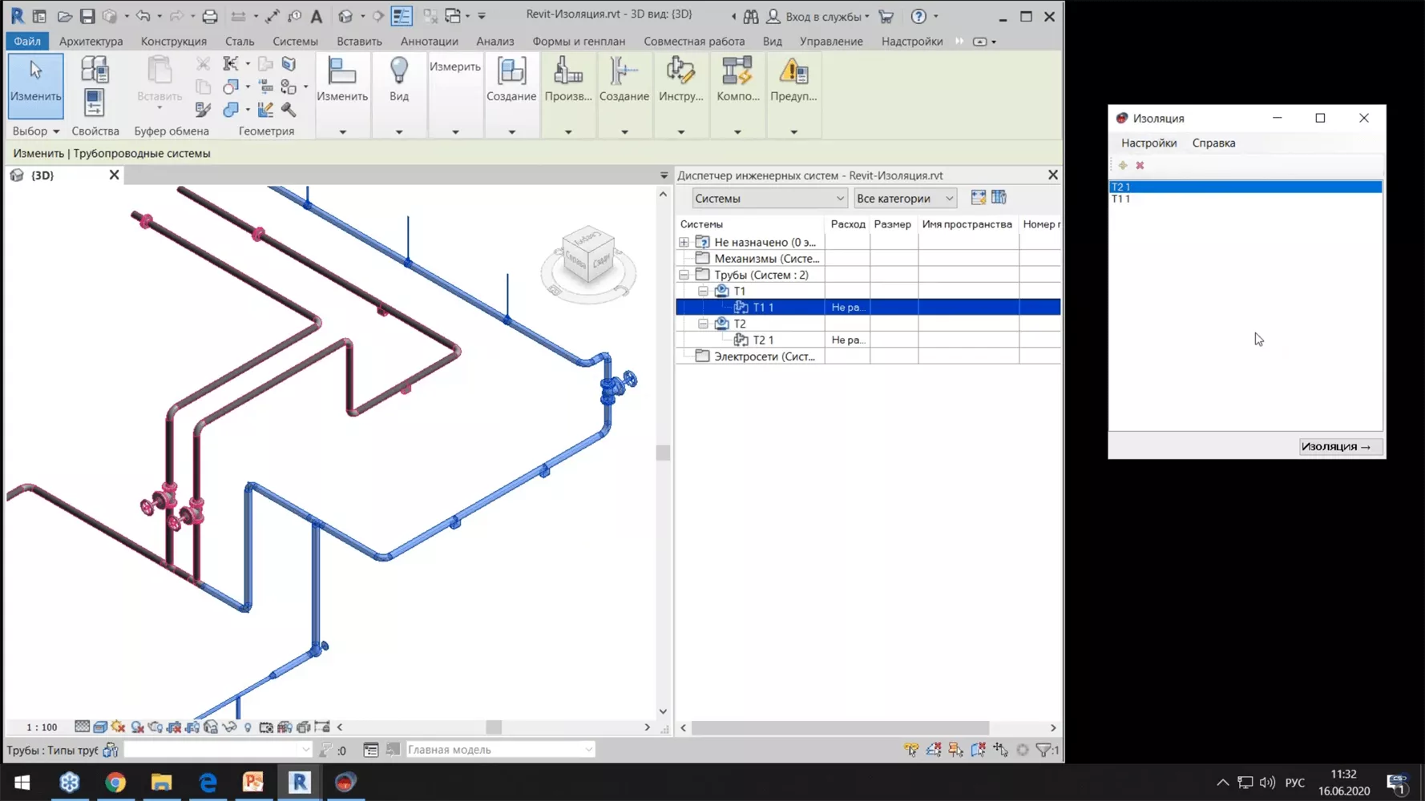1425x801 pixels.
Task: Open the 1:100 scale control
Action: point(40,727)
